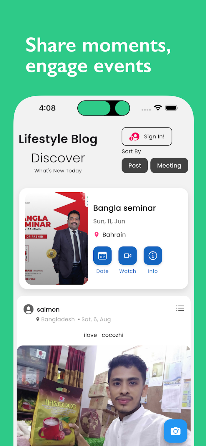The height and width of the screenshot is (446, 206).
Task: Tap the Lifestyle Blog heading
Action: tap(58, 139)
